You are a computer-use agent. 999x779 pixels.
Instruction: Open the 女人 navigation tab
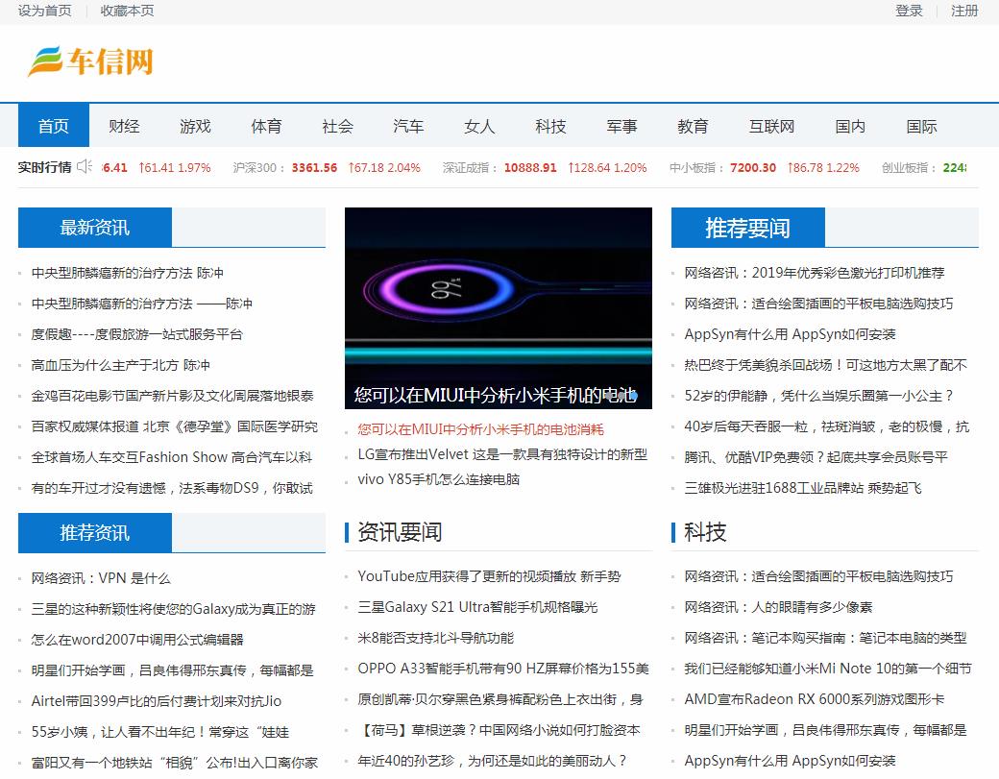click(479, 126)
